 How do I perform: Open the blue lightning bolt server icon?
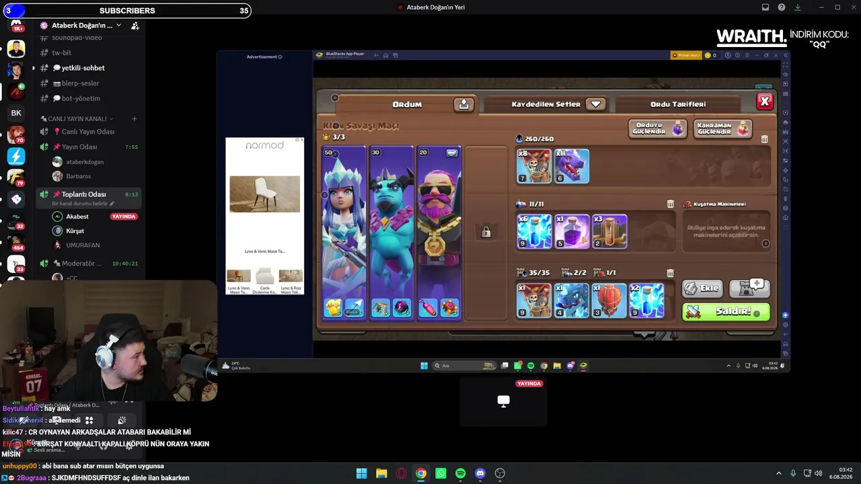point(16,156)
